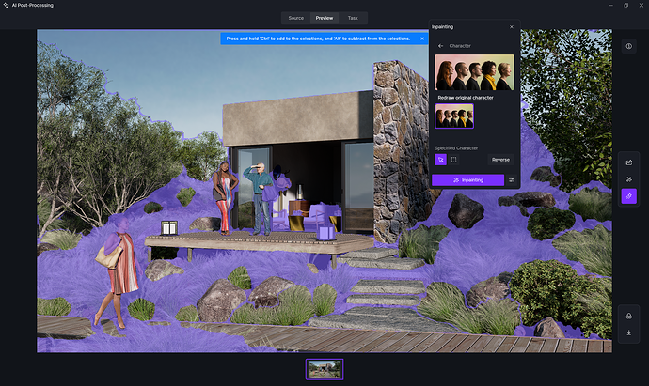Image resolution: width=649 pixels, height=386 pixels.
Task: Open inpainting settings sliders icon
Action: [513, 179]
